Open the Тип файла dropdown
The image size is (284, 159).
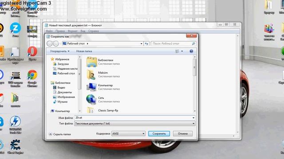pyautogui.click(x=135, y=124)
